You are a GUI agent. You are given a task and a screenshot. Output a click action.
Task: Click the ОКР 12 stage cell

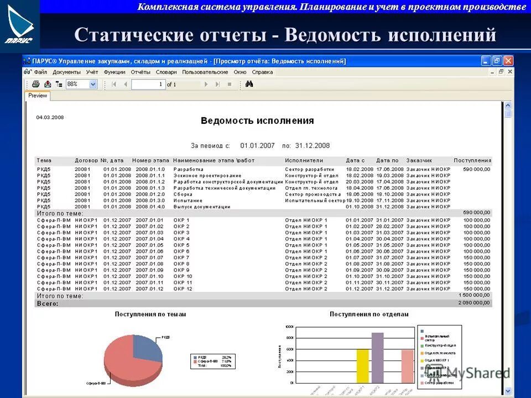click(183, 289)
